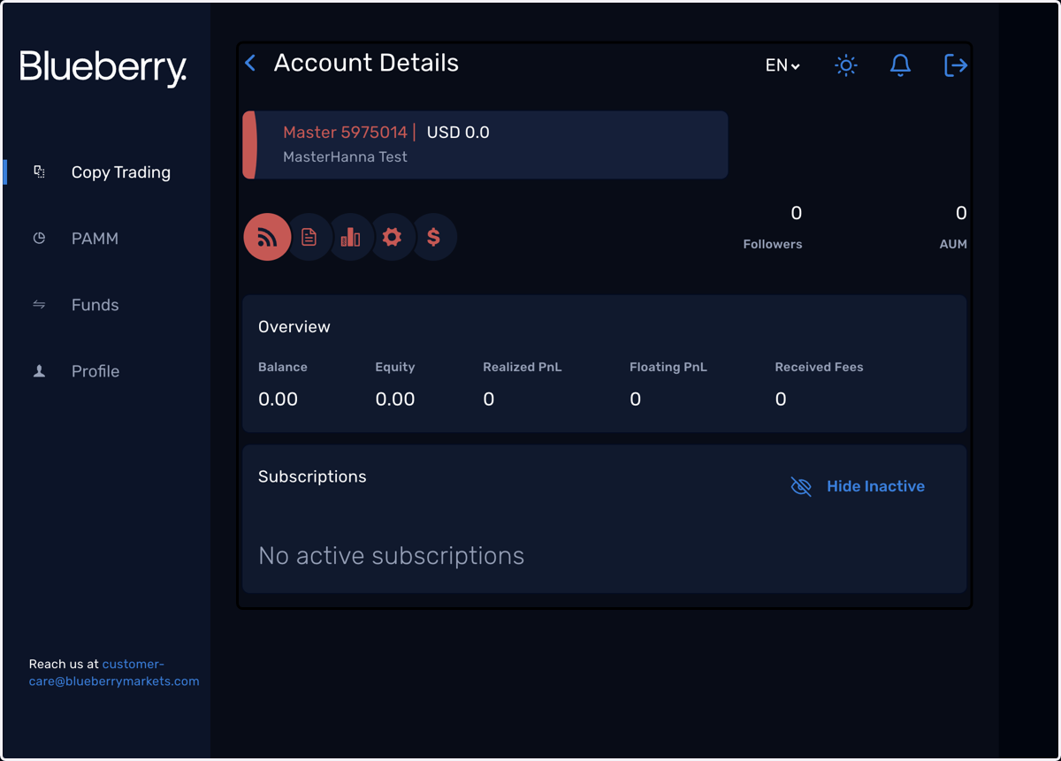The width and height of the screenshot is (1061, 761).
Task: Open the document report icon tab
Action: click(x=309, y=237)
